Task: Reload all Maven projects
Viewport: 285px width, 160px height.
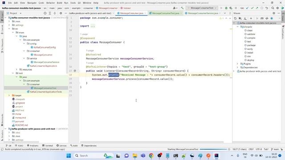Action: pyautogui.click(x=235, y=18)
